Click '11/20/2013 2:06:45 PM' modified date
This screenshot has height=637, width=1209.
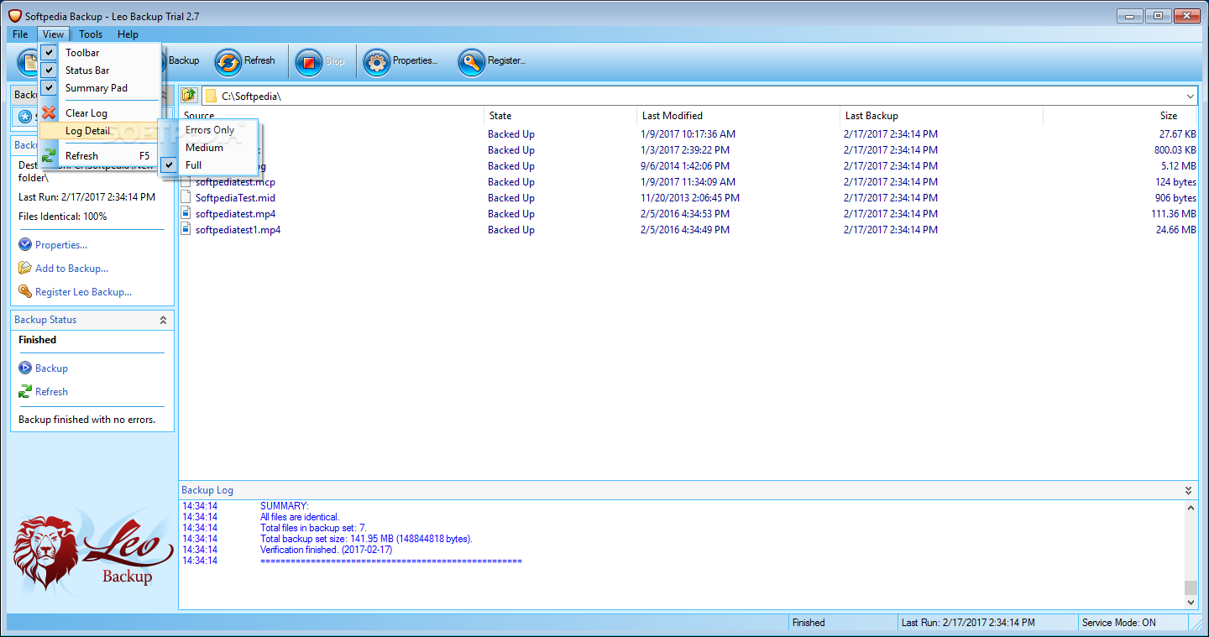(690, 198)
